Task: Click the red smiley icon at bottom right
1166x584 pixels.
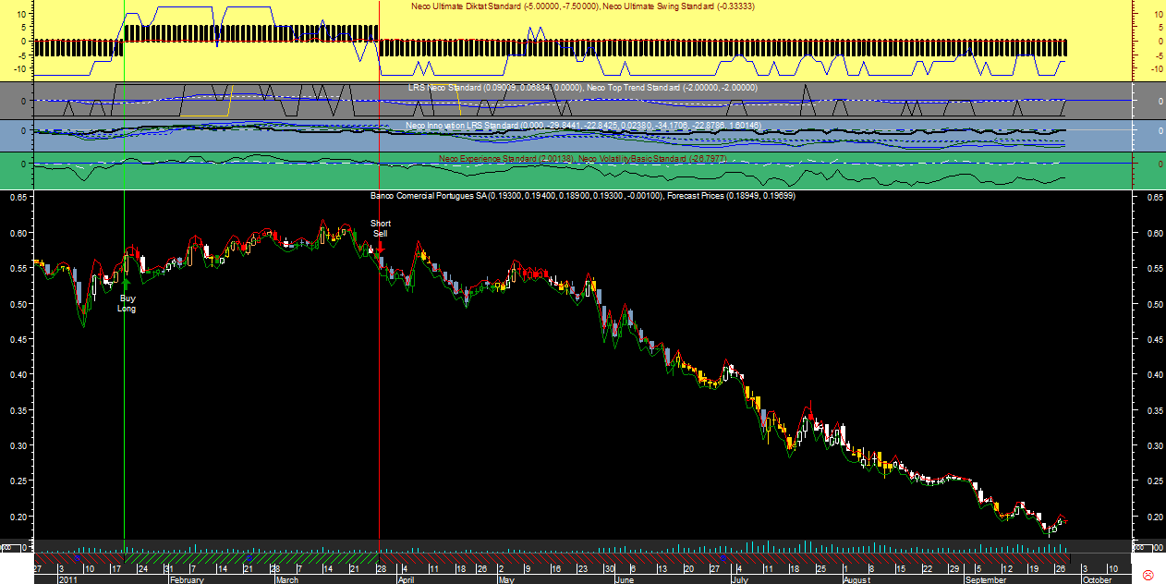Action: coord(1148,575)
